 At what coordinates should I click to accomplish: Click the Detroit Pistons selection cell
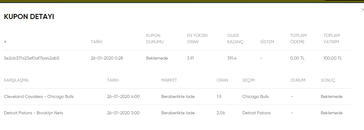pyautogui.click(x=257, y=113)
